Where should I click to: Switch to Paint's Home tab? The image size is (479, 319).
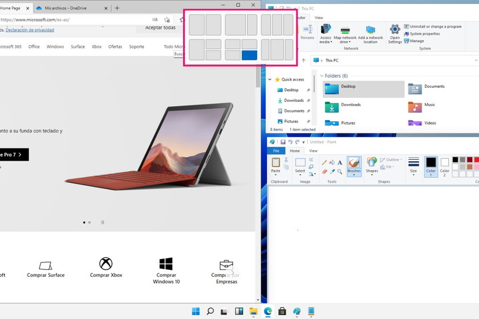pyautogui.click(x=294, y=151)
